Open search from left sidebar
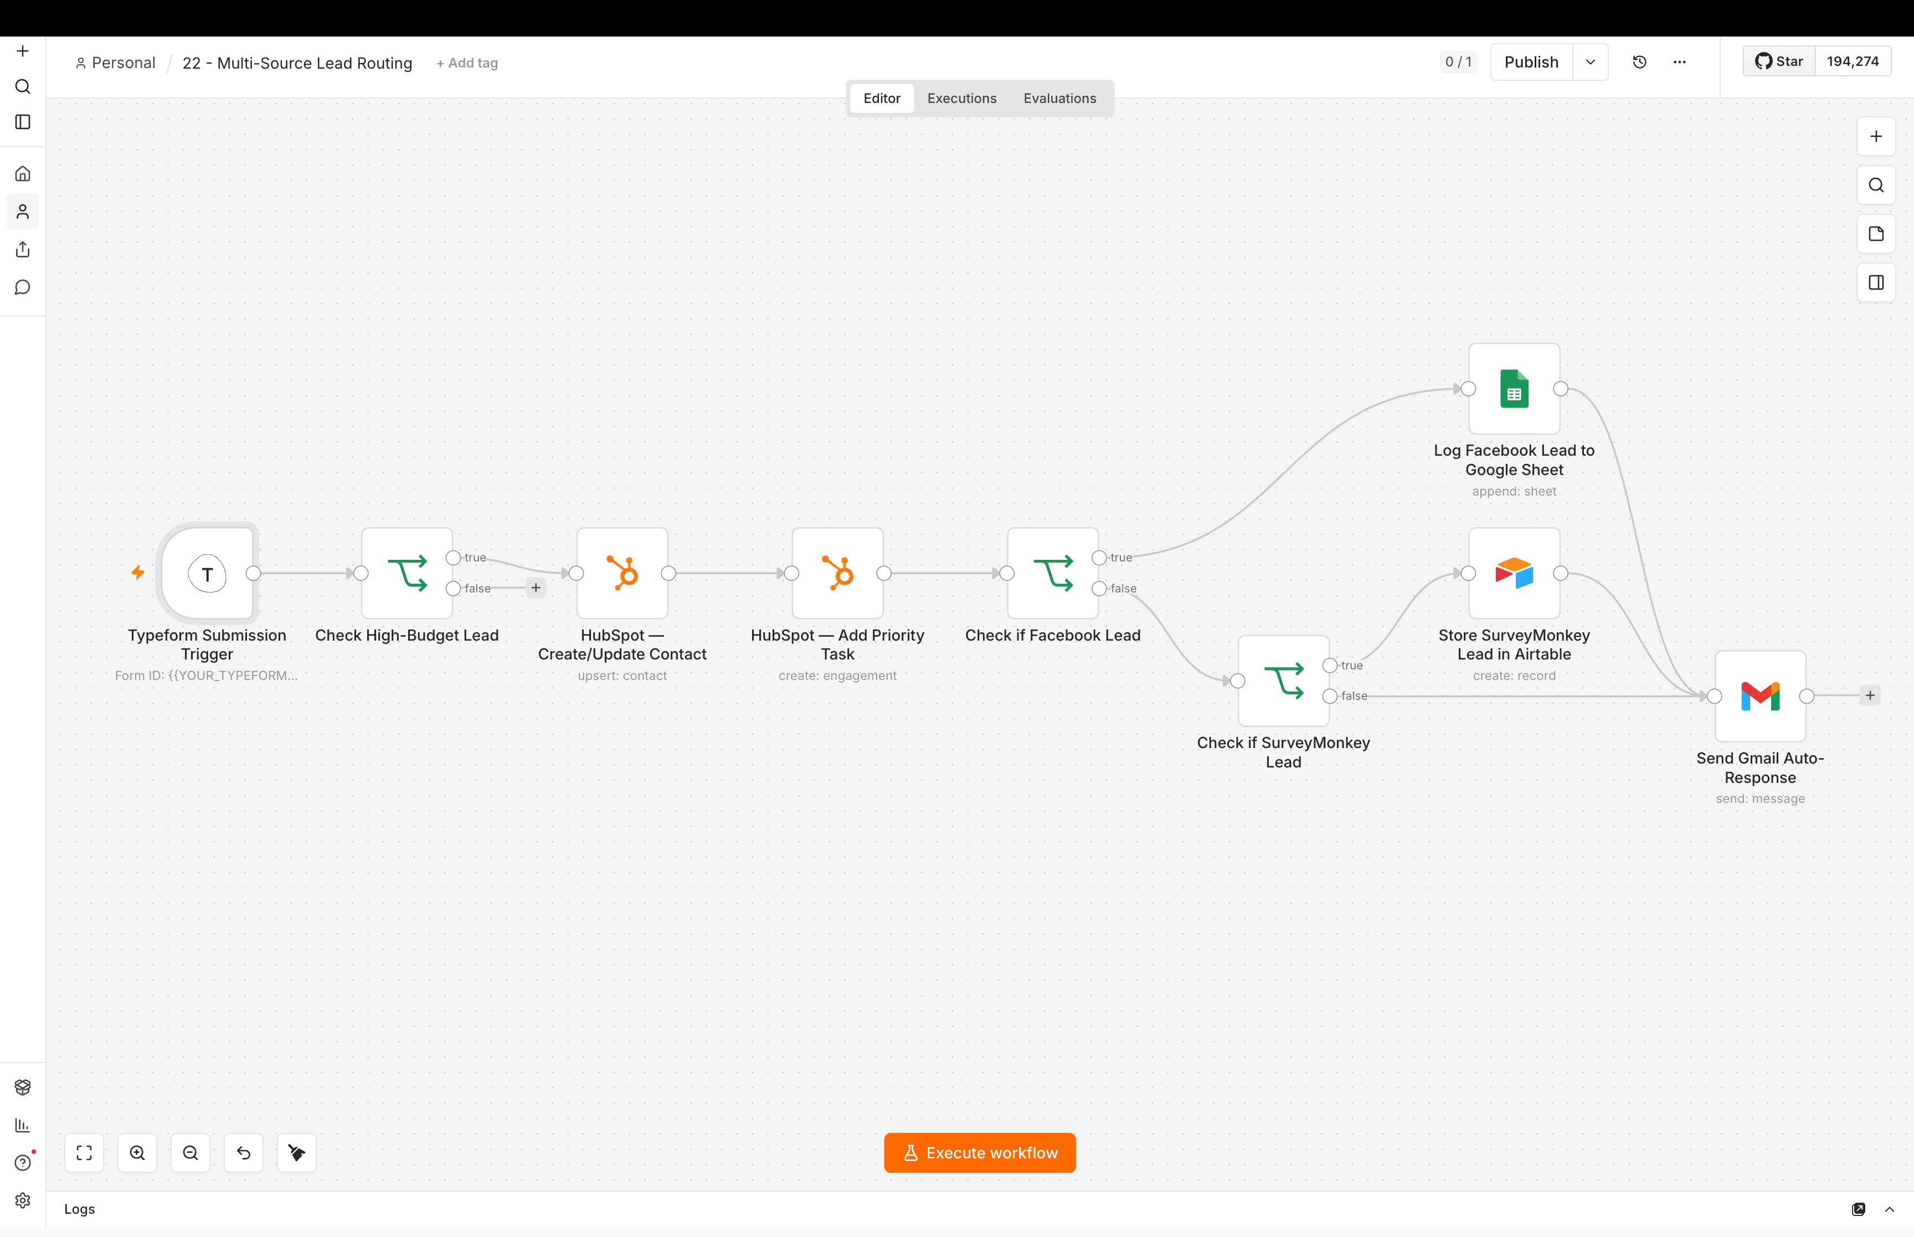The height and width of the screenshot is (1237, 1914). coord(23,87)
